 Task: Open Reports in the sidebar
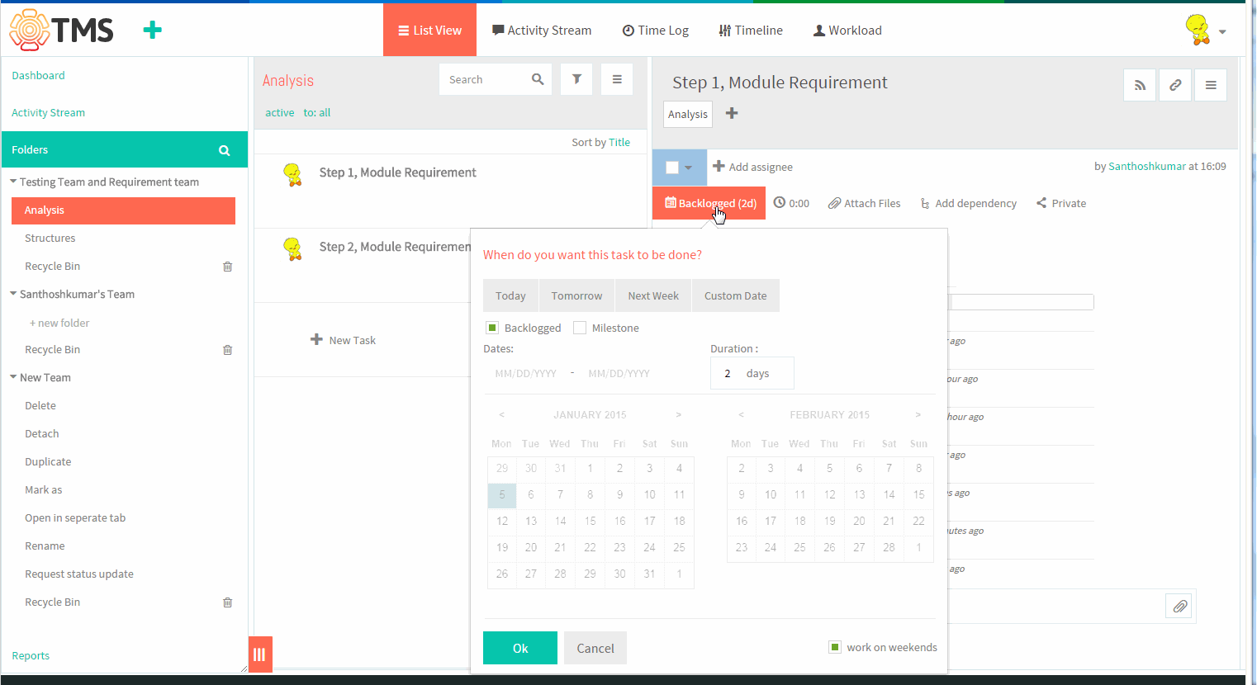31,655
